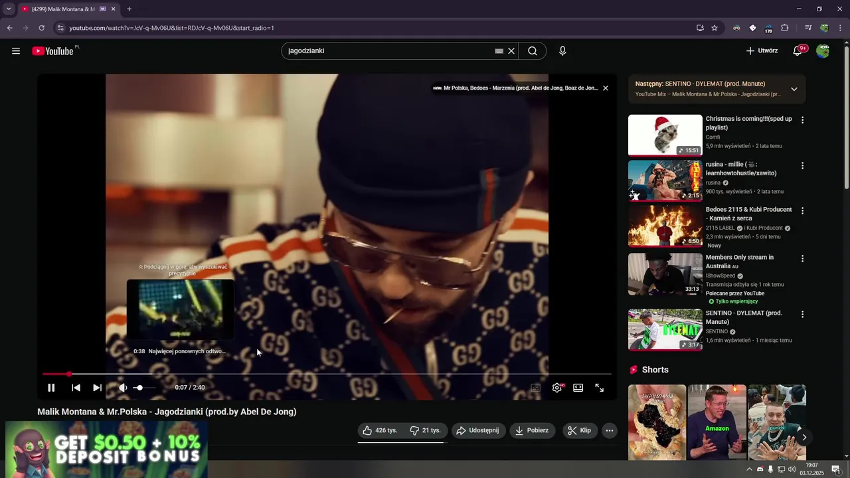The image size is (850, 478).
Task: Close the Malik Montana tab
Action: coord(113,9)
